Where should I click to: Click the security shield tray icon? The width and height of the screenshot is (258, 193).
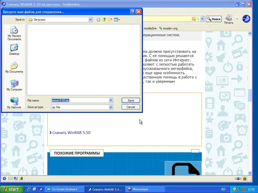coord(235,189)
